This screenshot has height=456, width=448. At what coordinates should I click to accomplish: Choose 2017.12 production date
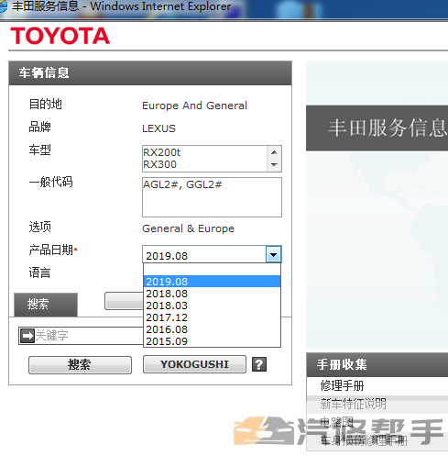pos(212,317)
